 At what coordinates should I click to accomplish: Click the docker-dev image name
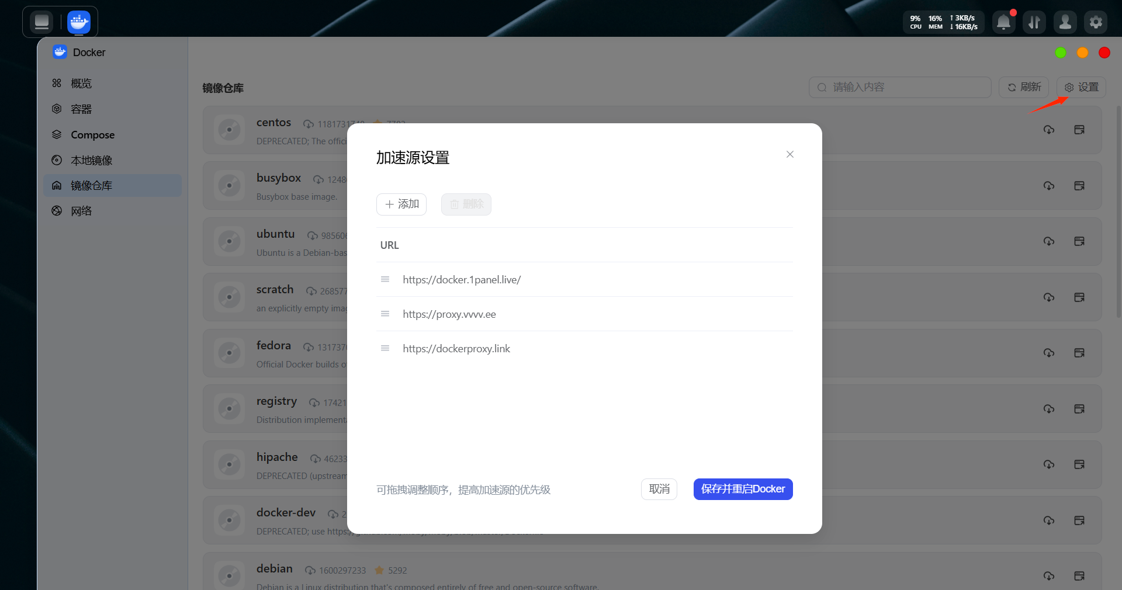click(x=286, y=513)
